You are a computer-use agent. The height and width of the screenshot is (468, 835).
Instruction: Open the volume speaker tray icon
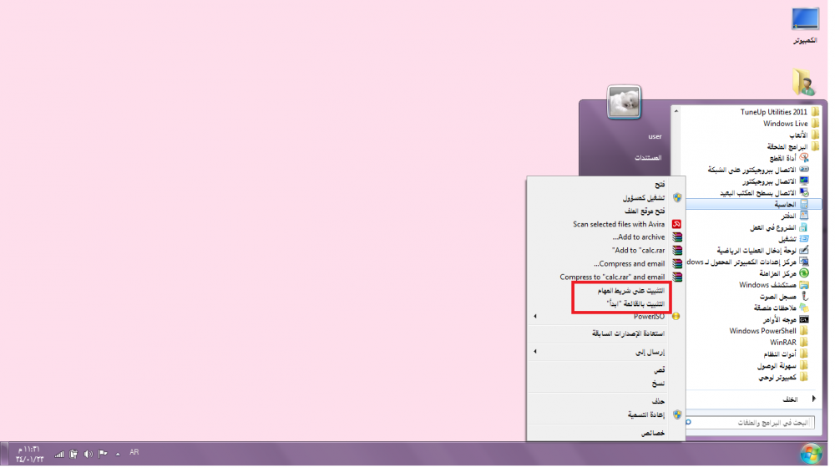[x=88, y=454]
